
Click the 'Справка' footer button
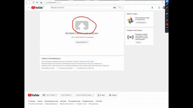[x=113, y=95]
